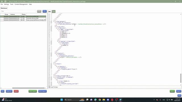Click the Sims 4 Studio taskbar icon
182x102 pixels.
[121, 100]
